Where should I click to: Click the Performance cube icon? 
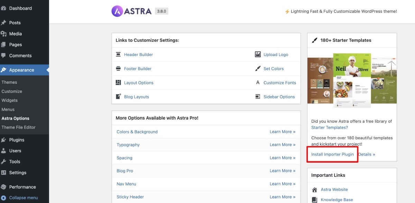coord(3,187)
